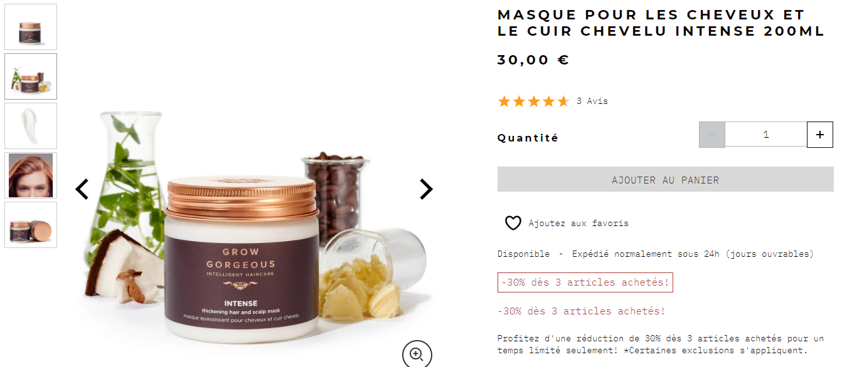This screenshot has width=842, height=367.
Task: Click Ajoutez aux favoris text link
Action: pos(578,223)
